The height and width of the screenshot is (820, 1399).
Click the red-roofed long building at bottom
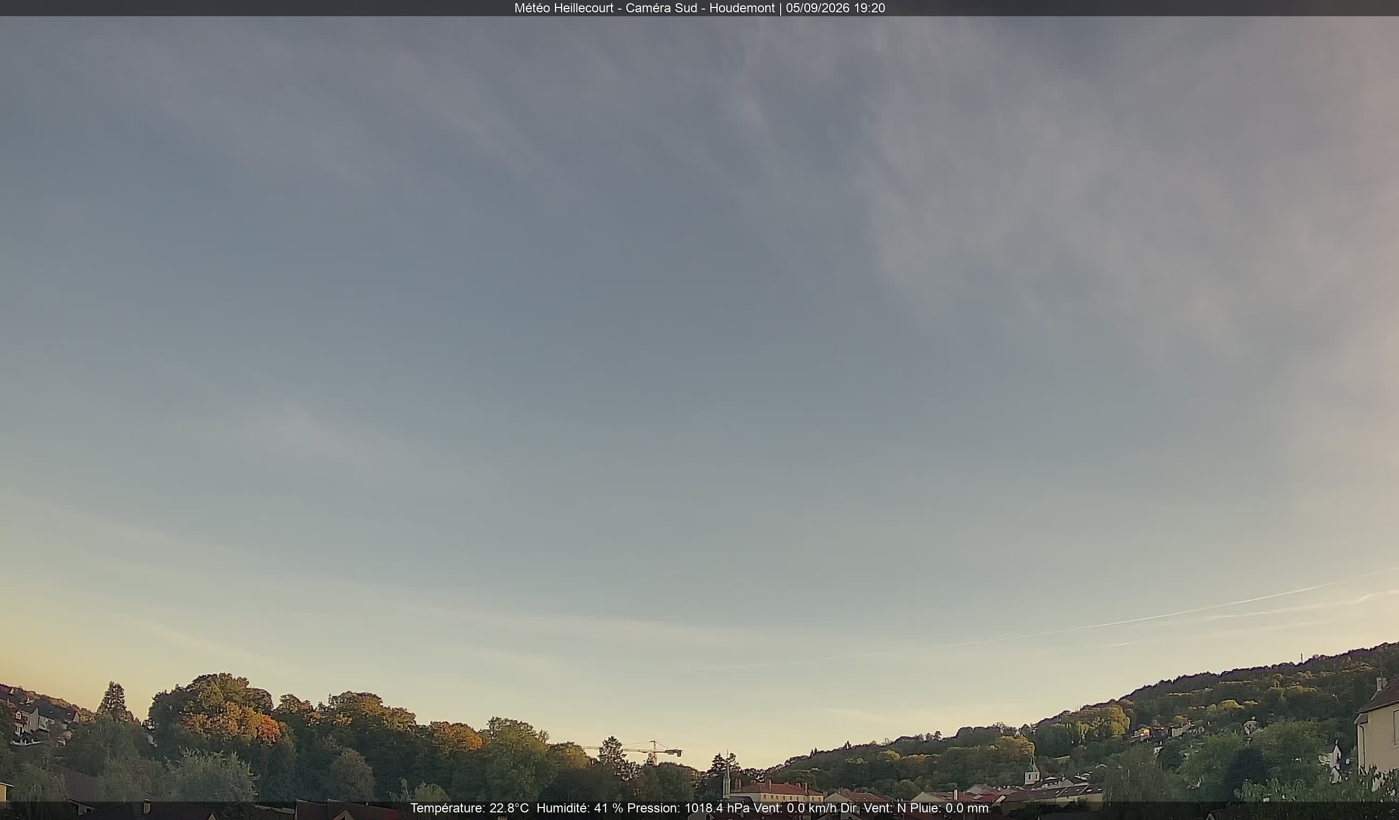pyautogui.click(x=777, y=792)
